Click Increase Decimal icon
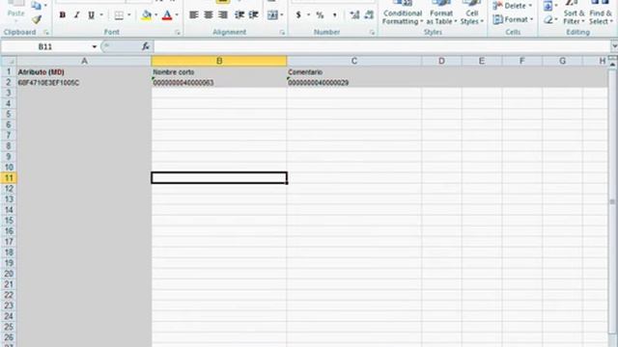The height and width of the screenshot is (347, 618). point(354,15)
